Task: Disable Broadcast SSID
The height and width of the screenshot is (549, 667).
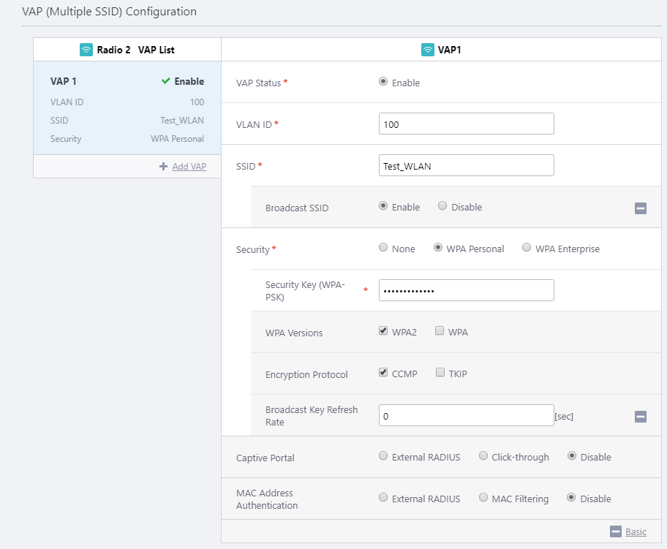Action: click(x=442, y=207)
